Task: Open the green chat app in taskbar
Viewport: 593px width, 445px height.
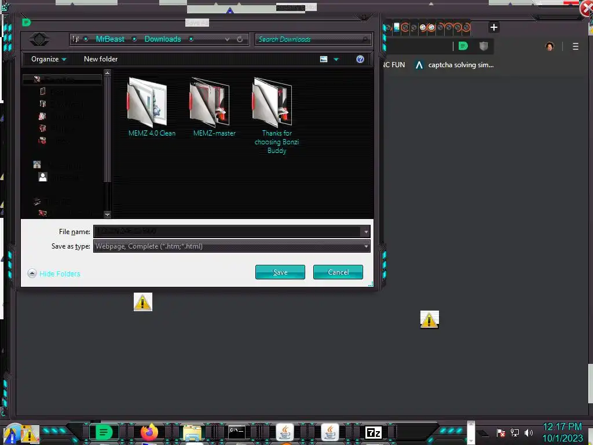Action: tap(104, 432)
